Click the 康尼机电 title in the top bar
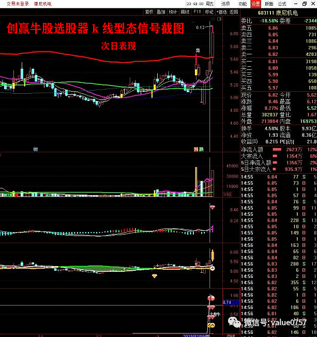317x337 pixels. tap(43, 4)
